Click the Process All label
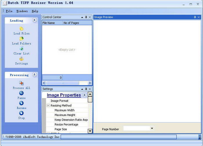Image resolution: width=203 pixels, height=146 pixels. tap(21, 88)
